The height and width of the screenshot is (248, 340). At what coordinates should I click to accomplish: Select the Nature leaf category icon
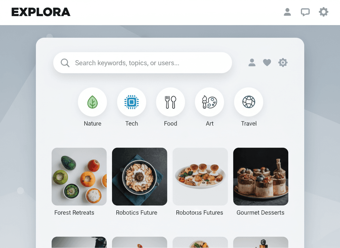92,102
